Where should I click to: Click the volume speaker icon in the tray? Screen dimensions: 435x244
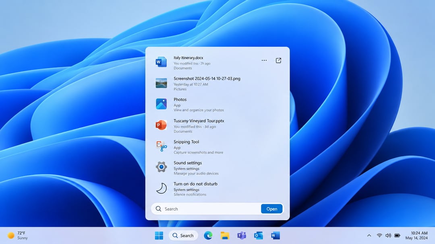point(388,236)
